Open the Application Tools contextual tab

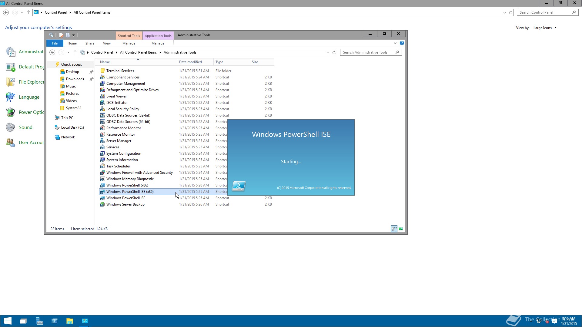tap(158, 36)
